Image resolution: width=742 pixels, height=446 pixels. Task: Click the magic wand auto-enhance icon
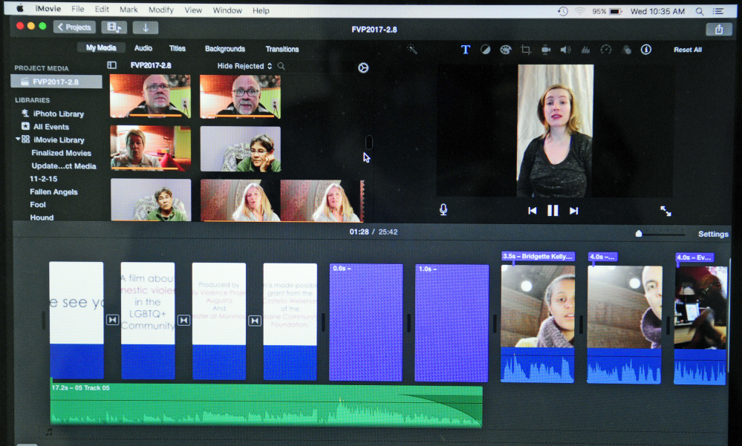(x=412, y=50)
